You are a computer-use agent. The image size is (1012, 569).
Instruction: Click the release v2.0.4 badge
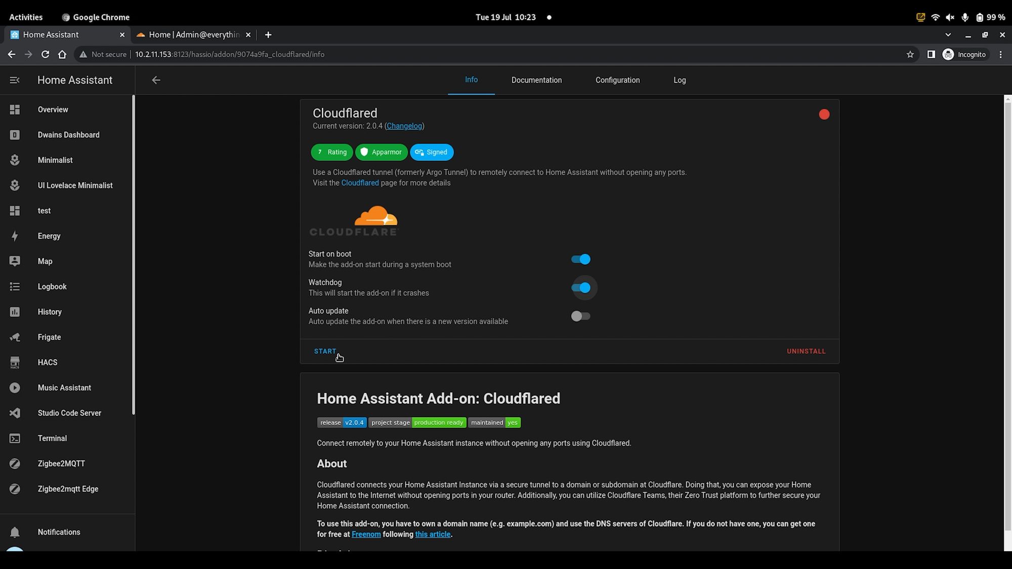(342, 423)
